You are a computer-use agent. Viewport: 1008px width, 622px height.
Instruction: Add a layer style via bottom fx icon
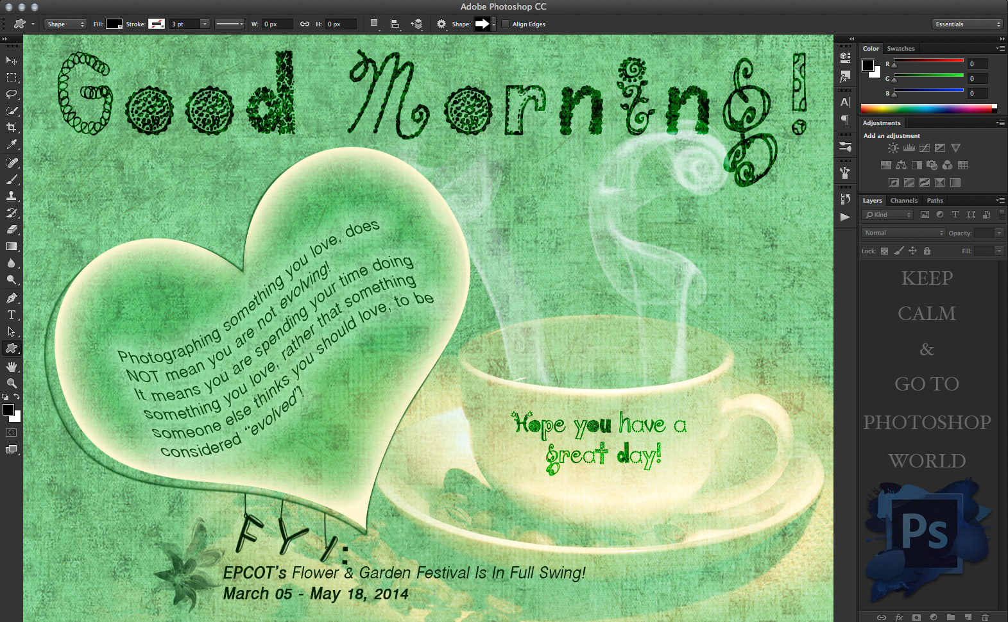899,617
